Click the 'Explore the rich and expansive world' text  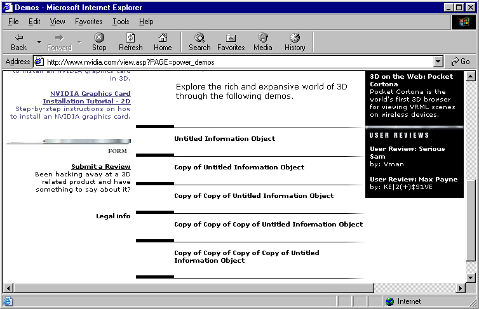click(262, 91)
